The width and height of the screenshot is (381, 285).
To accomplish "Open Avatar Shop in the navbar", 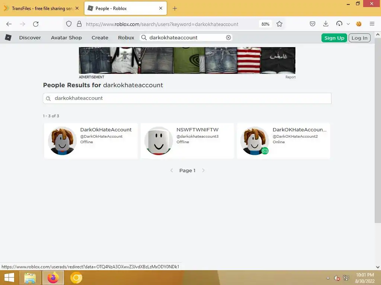I will click(x=66, y=37).
